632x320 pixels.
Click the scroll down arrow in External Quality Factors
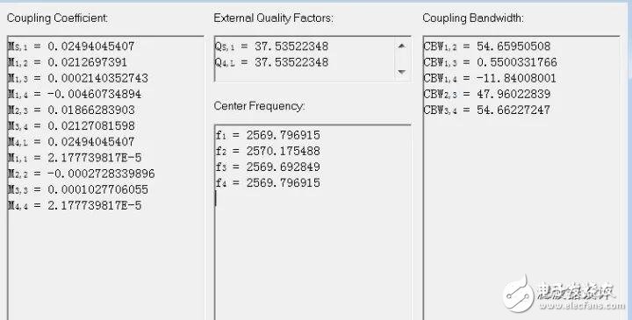(401, 72)
